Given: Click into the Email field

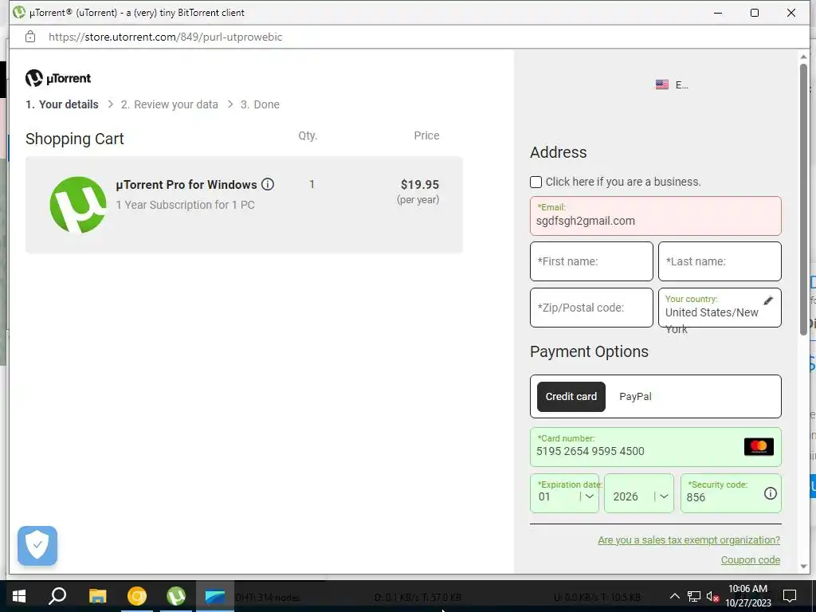Looking at the screenshot, I should 655,216.
